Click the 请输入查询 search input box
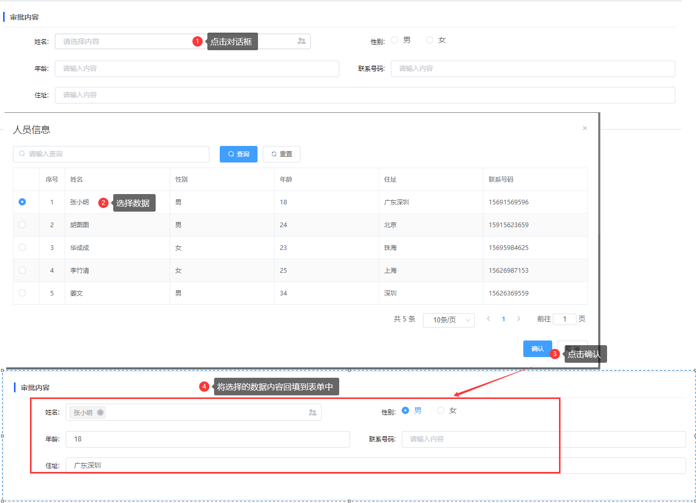696x503 pixels. (x=111, y=154)
